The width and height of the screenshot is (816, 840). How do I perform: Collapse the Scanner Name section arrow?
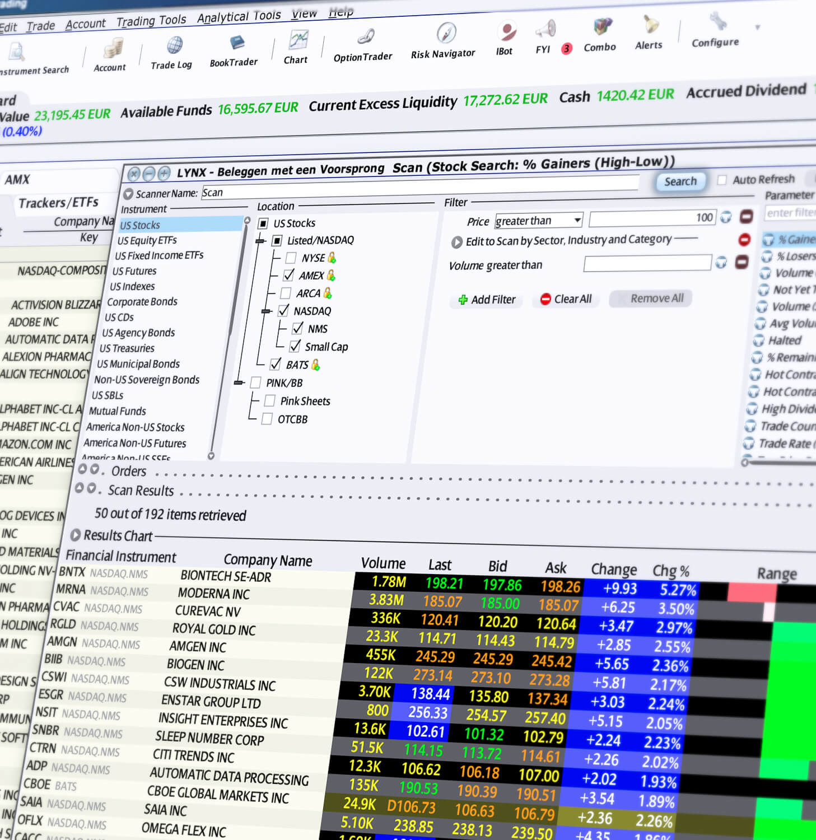point(128,194)
